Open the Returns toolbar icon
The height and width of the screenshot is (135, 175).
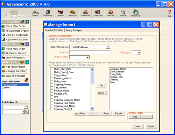point(111,13)
